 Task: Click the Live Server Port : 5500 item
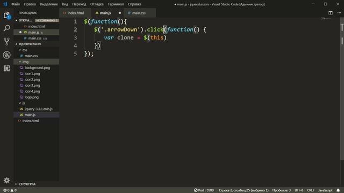click(x=204, y=190)
